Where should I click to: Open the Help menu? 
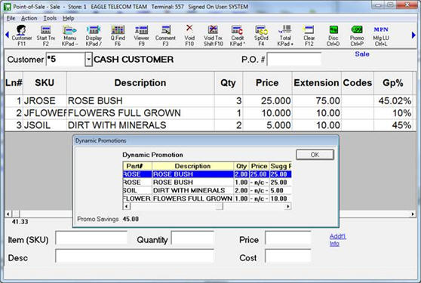69,18
